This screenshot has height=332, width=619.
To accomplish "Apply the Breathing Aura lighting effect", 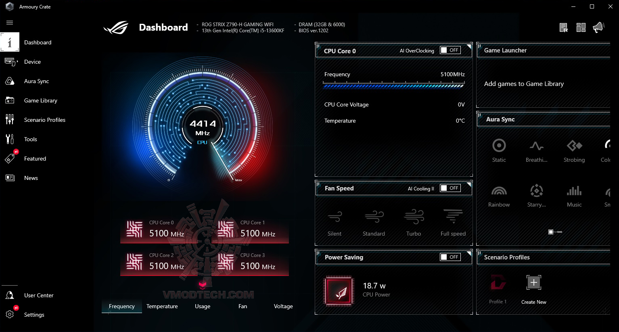I will click(537, 150).
